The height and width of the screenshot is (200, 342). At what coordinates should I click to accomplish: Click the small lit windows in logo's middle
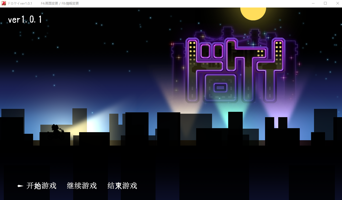tap(260, 53)
